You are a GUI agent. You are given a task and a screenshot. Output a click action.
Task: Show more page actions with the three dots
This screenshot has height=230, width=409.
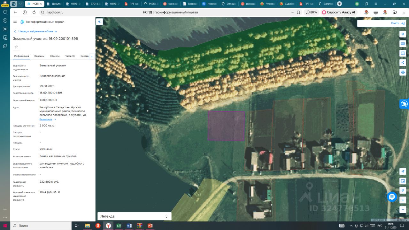pos(292,12)
